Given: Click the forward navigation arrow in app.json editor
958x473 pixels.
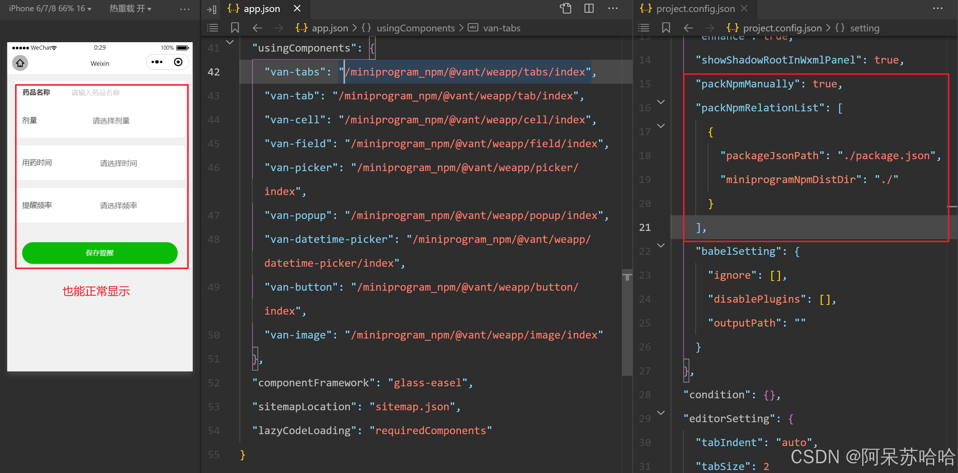Looking at the screenshot, I should 278,28.
